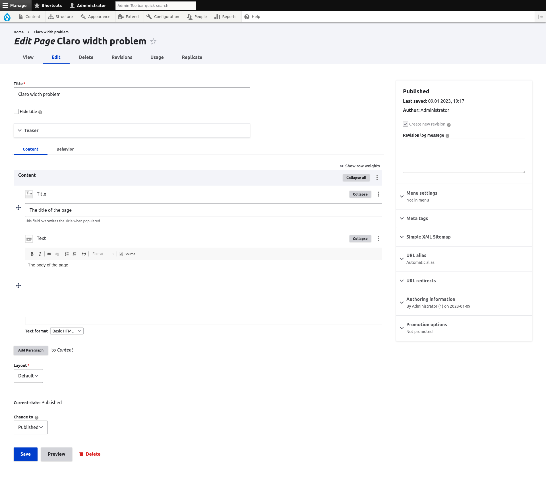Click the Drupal logo in the admin toolbar
546x493 pixels.
7,17
